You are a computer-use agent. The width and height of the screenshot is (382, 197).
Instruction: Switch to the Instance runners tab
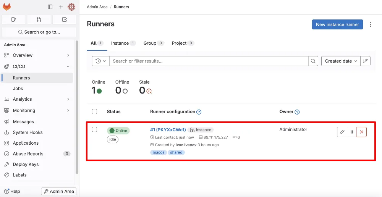[x=123, y=44]
